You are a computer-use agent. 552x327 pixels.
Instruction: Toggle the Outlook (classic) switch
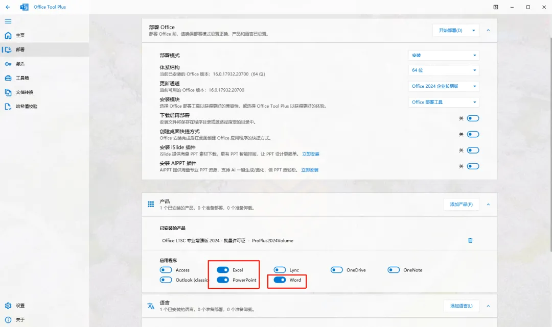coord(166,280)
